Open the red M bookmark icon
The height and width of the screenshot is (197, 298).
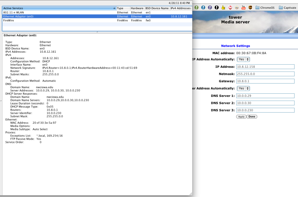point(230,8)
